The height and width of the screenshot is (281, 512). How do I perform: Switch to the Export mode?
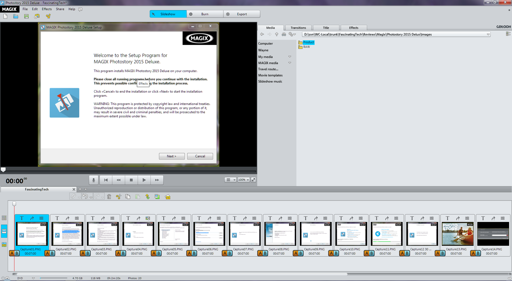coord(242,14)
